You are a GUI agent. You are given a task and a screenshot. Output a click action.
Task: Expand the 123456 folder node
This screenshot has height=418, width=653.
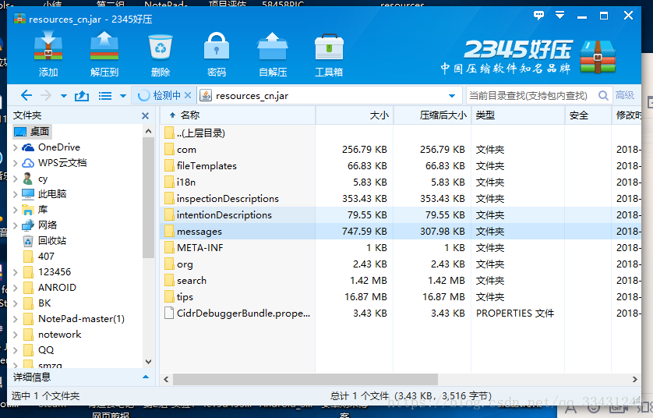(x=16, y=272)
